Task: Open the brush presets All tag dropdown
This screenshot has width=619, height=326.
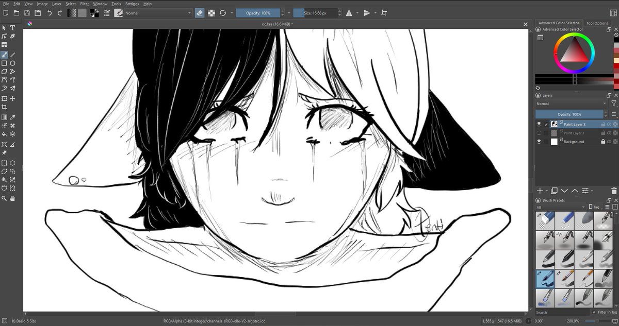Action: point(561,208)
